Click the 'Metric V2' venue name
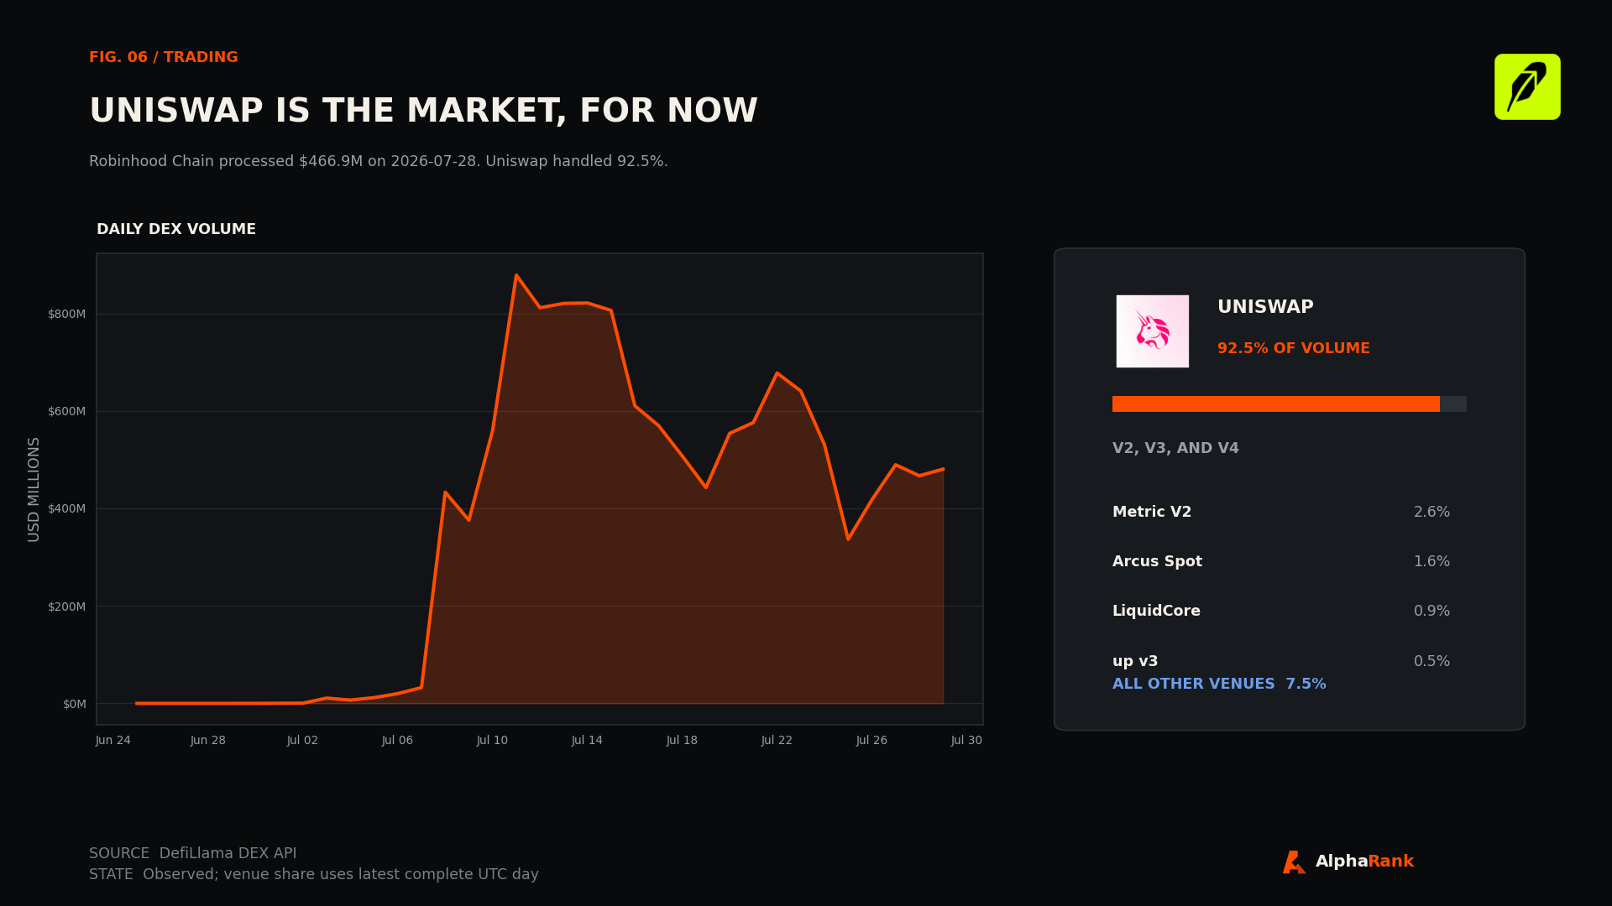 1152,513
